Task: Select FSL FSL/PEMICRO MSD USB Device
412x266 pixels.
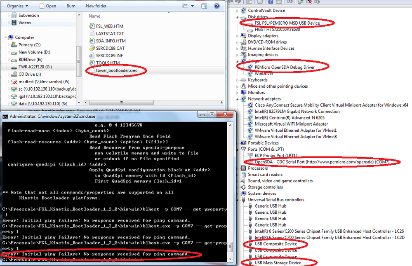Action: 287,23
